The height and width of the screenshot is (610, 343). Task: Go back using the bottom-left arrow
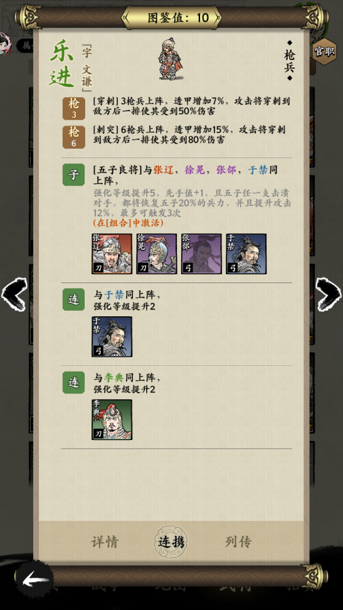pos(35,581)
